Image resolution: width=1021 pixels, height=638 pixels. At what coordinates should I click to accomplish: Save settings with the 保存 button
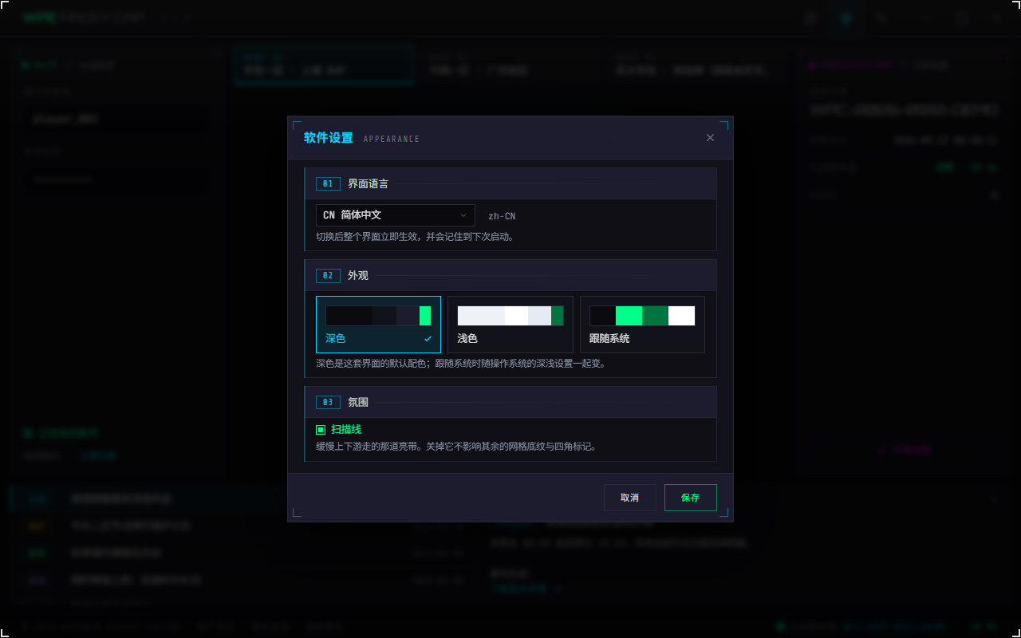pos(691,498)
